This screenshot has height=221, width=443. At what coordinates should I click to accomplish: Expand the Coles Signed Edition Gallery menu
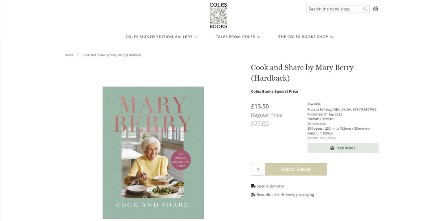tap(196, 36)
